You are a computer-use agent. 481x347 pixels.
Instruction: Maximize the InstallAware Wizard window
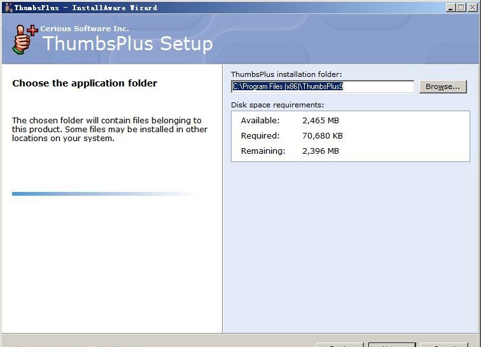coord(461,8)
